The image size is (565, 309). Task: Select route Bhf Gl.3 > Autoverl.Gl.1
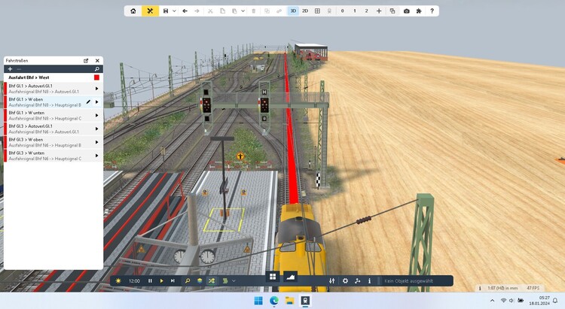point(53,129)
